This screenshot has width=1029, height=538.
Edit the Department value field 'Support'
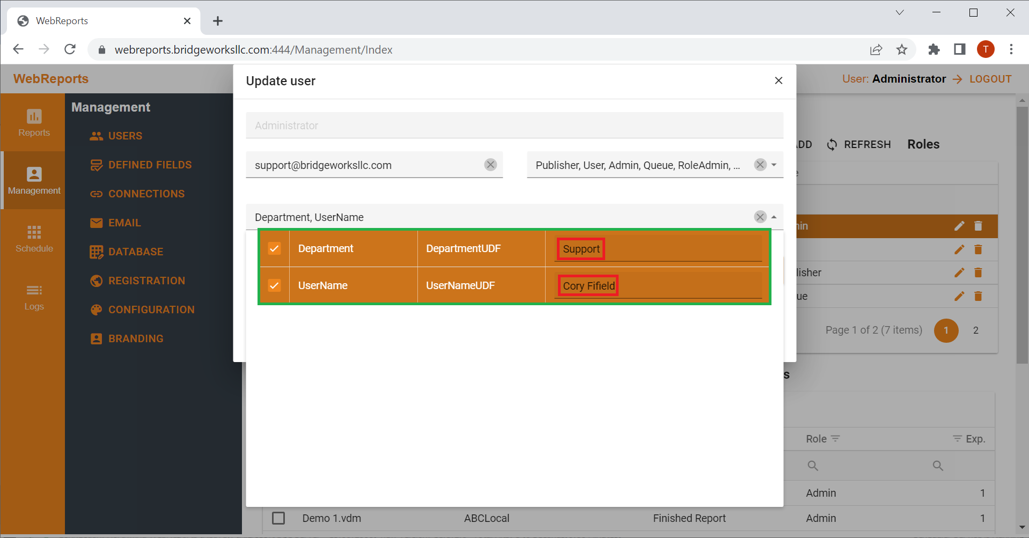[x=658, y=249]
